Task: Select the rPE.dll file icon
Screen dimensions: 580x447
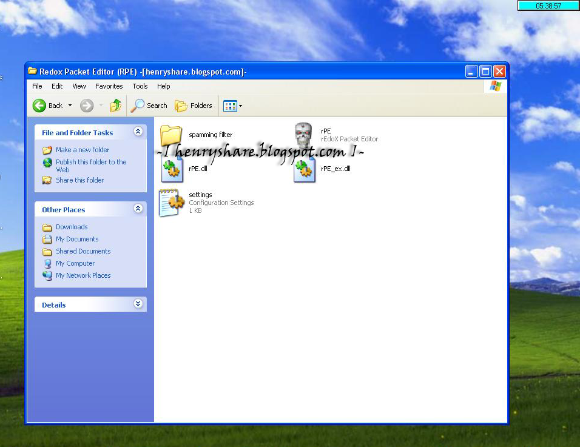Action: pos(172,169)
